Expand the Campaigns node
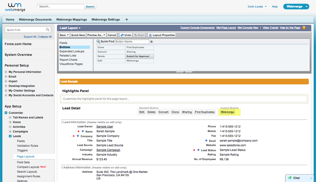This screenshot has height=182, width=316. pyautogui.click(x=10, y=131)
